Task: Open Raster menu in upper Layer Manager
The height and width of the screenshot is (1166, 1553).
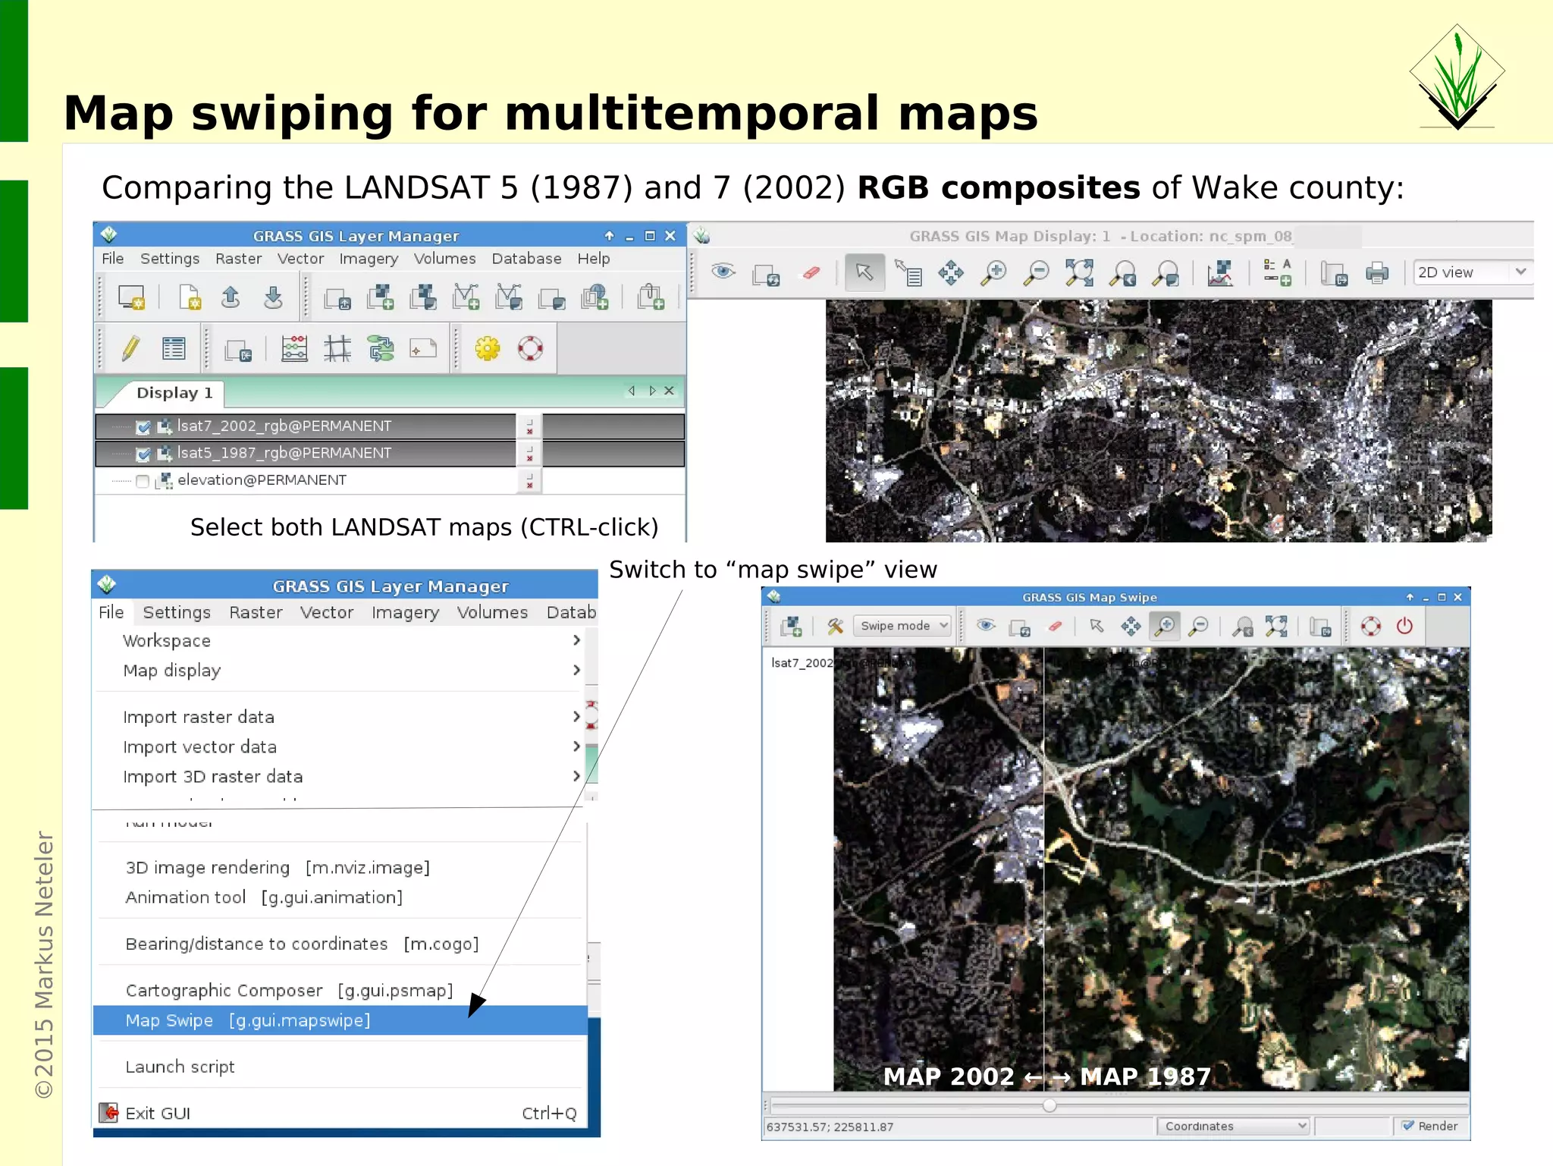Action: pos(238,259)
